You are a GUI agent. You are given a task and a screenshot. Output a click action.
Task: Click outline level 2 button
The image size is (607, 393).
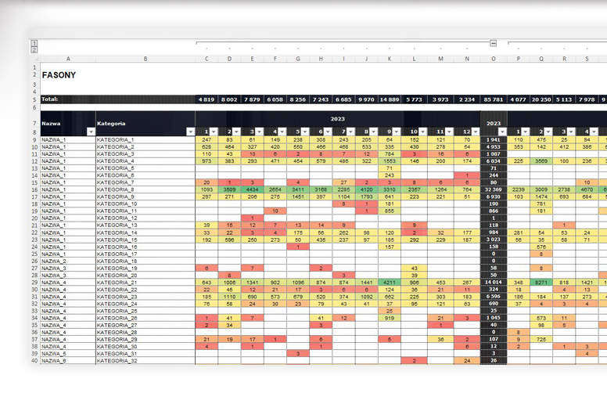34,49
